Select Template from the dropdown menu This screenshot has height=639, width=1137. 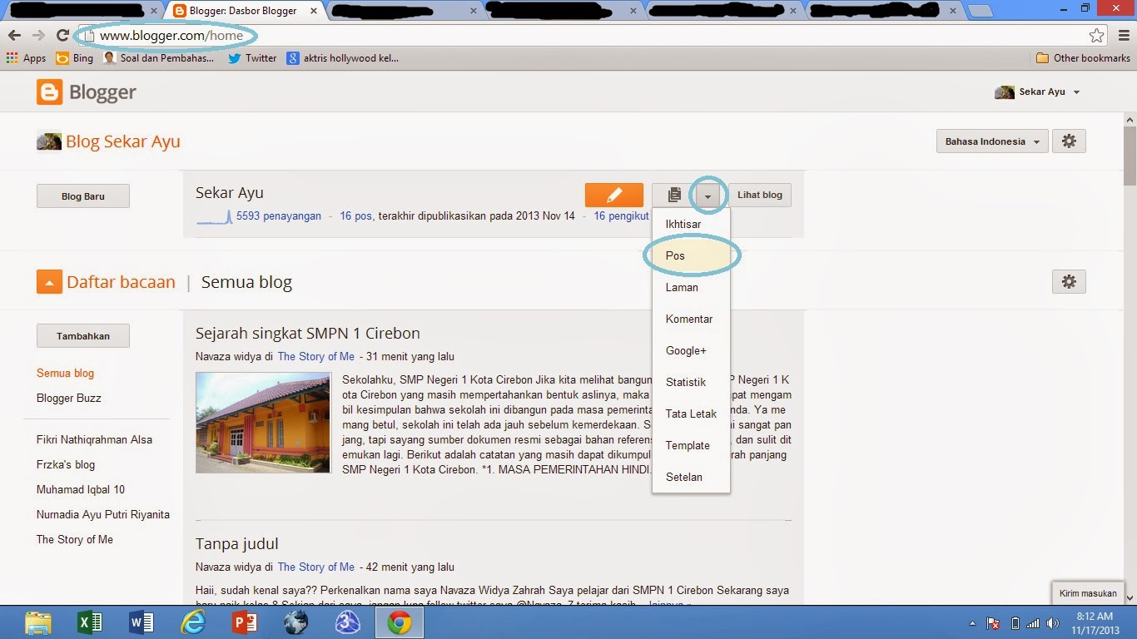tap(691, 445)
